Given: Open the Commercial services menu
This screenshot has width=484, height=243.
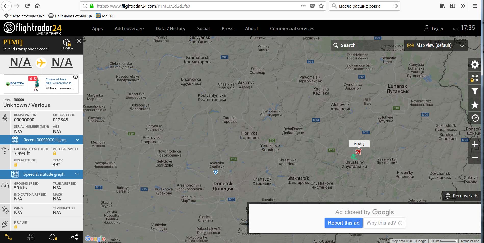Looking at the screenshot, I should tap(292, 29).
